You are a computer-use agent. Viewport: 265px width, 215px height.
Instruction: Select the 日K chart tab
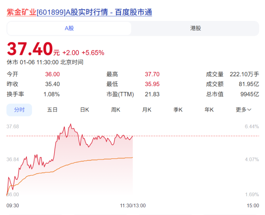coord(84,110)
